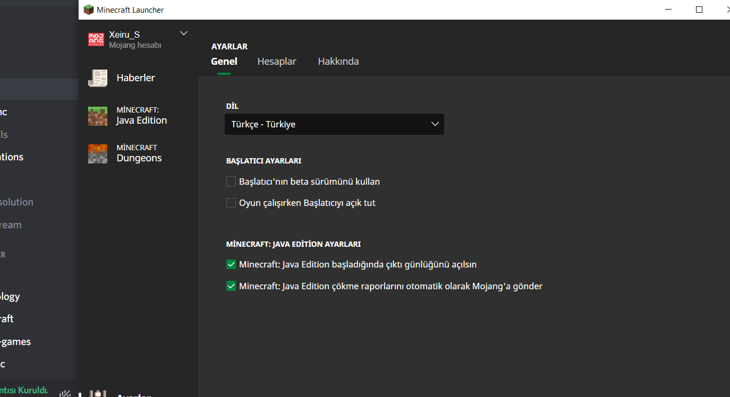Click the "Mojang hesabı" account subtitle
Image resolution: width=730 pixels, height=397 pixels.
(135, 45)
